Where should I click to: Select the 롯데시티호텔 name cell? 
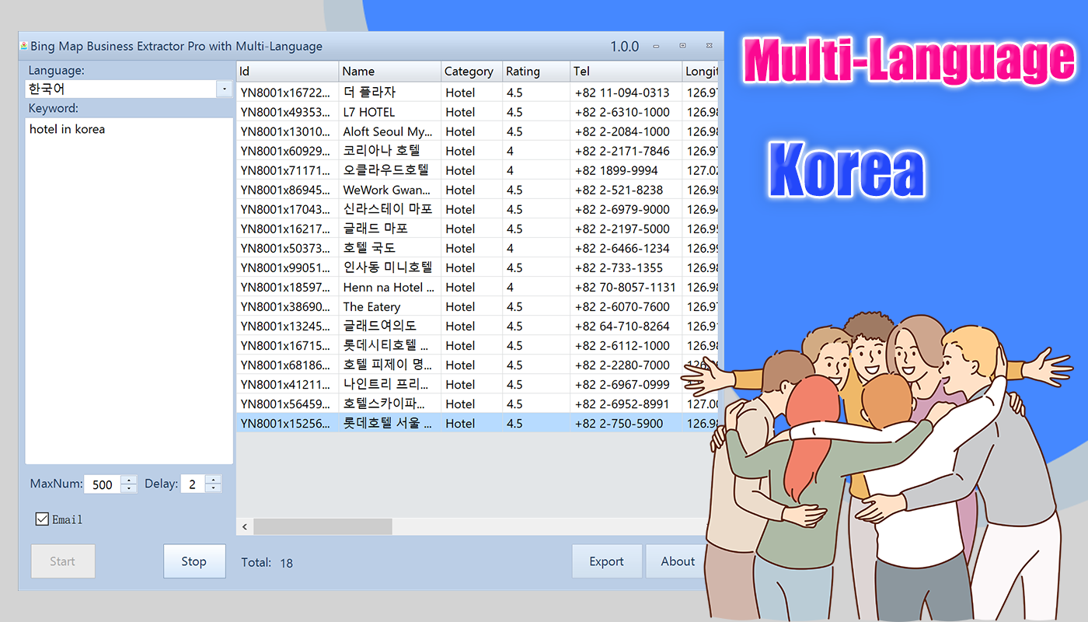pos(390,345)
